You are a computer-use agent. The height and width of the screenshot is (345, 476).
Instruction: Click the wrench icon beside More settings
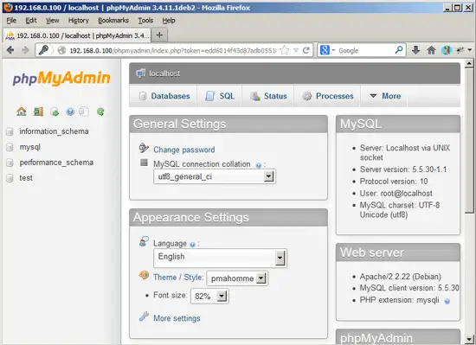tap(144, 316)
